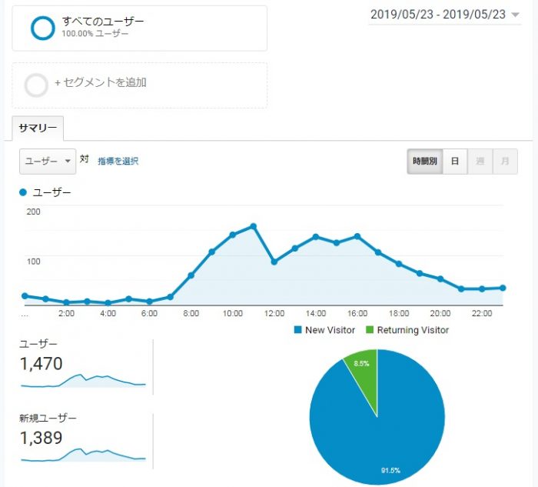Open the date range dropdown arrow
This screenshot has height=487, width=538.
pyautogui.click(x=516, y=15)
